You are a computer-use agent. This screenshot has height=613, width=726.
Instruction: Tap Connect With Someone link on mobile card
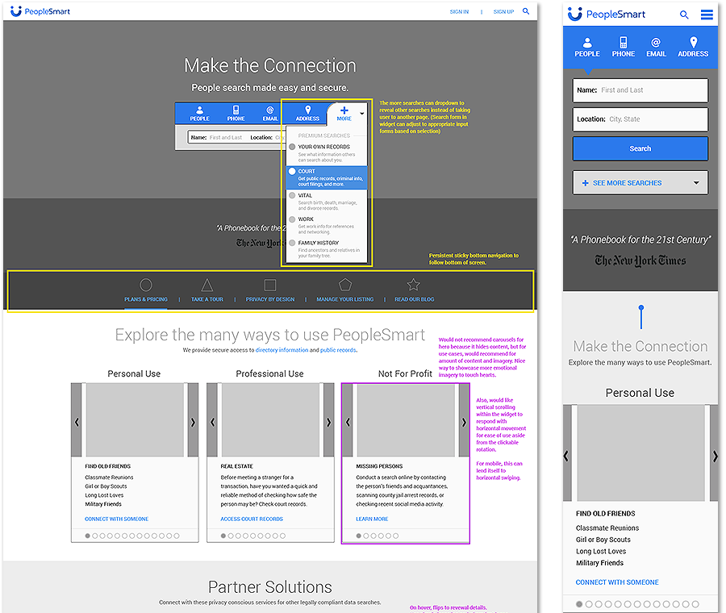(x=617, y=582)
